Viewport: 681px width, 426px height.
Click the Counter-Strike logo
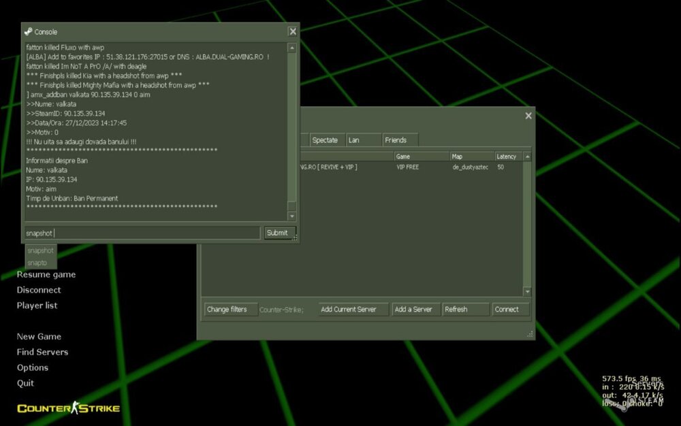pyautogui.click(x=68, y=408)
